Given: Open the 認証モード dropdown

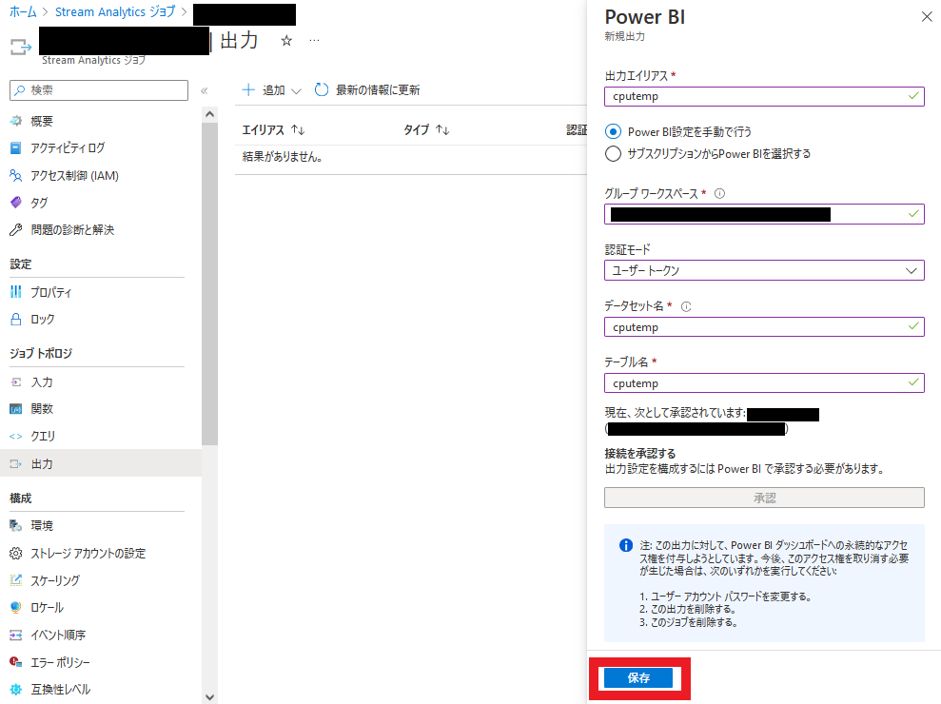Looking at the screenshot, I should pos(763,270).
